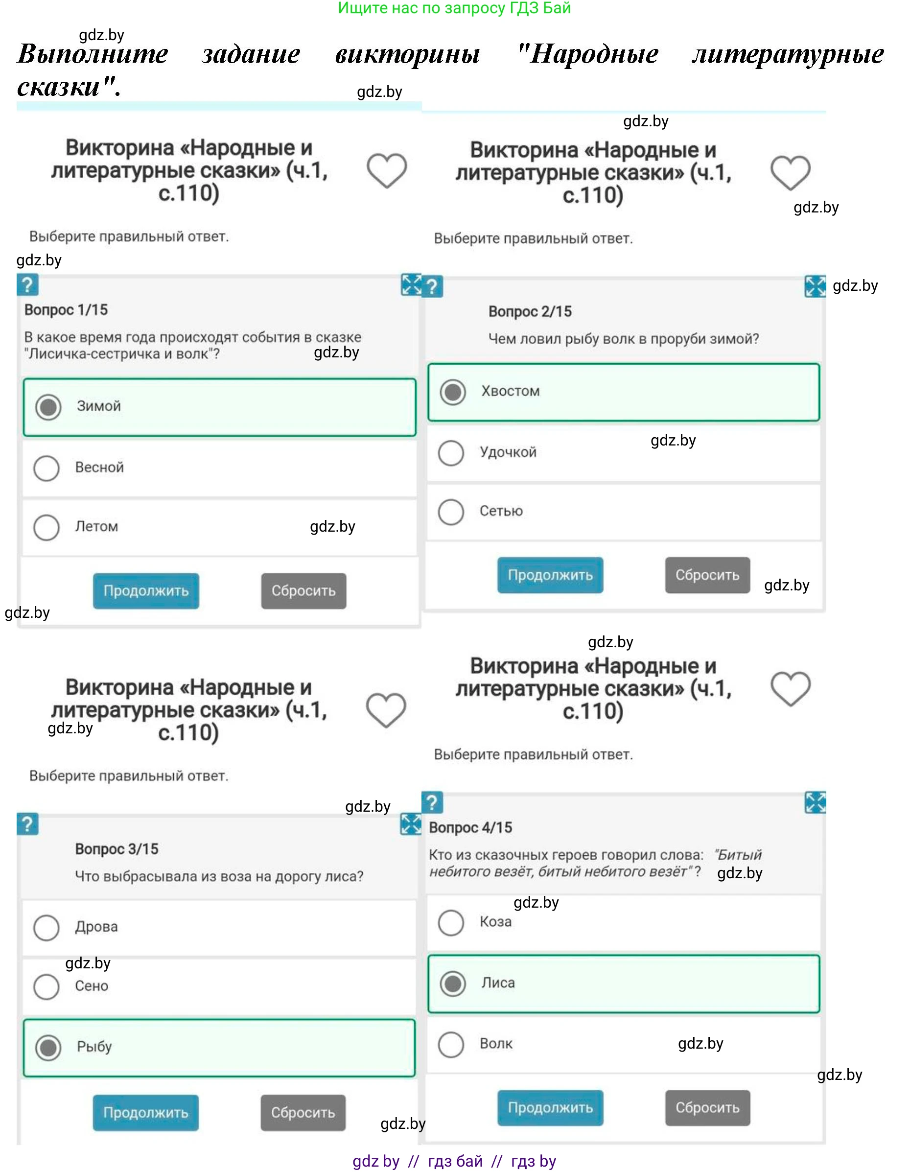Open the help question mark for question 1

27,285
